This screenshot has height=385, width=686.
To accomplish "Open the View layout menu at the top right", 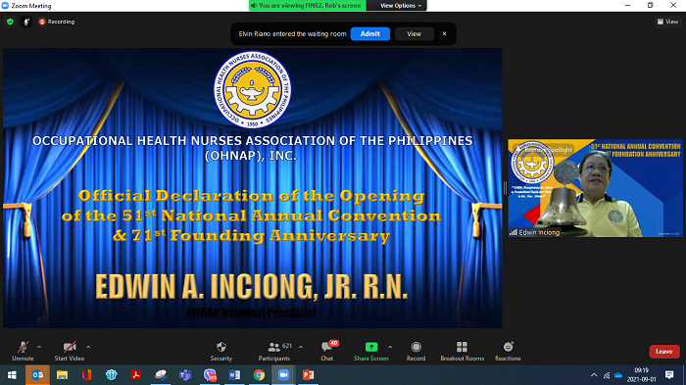I will point(667,22).
